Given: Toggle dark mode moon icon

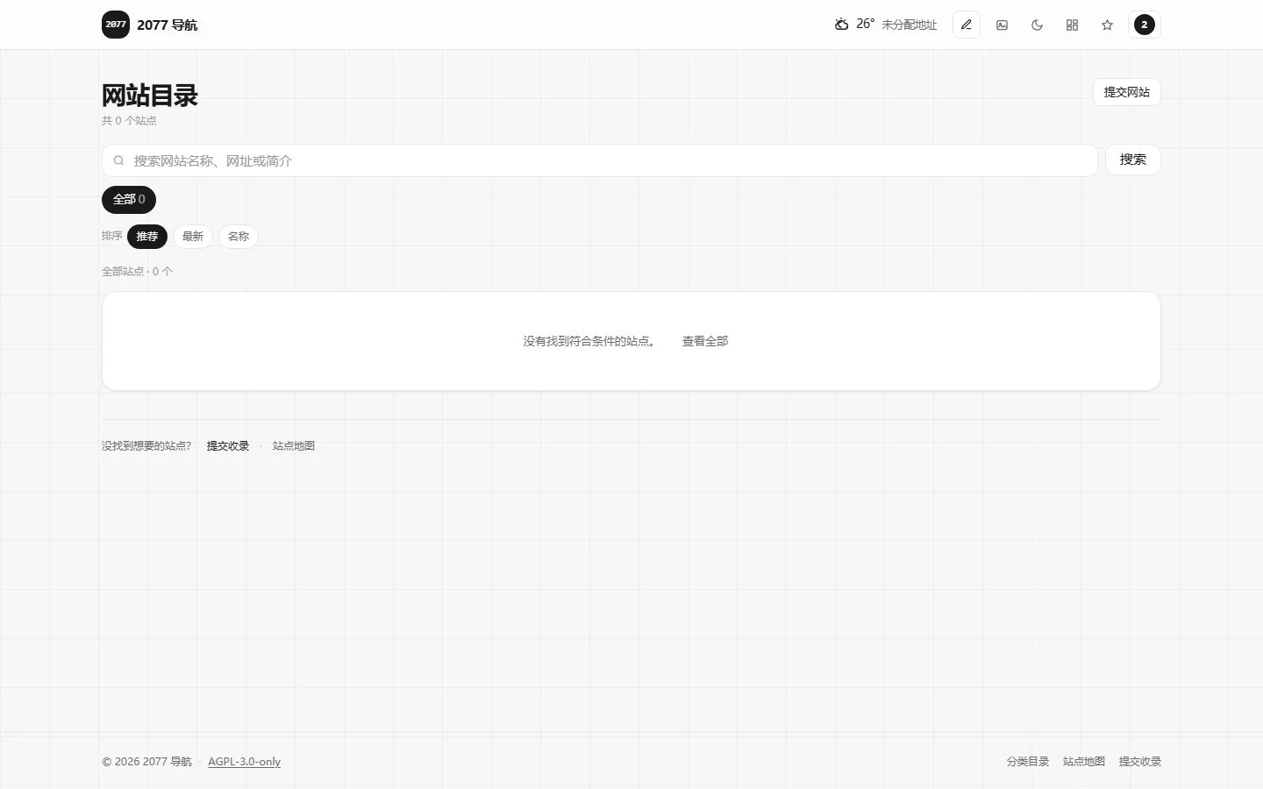Looking at the screenshot, I should [x=1037, y=25].
